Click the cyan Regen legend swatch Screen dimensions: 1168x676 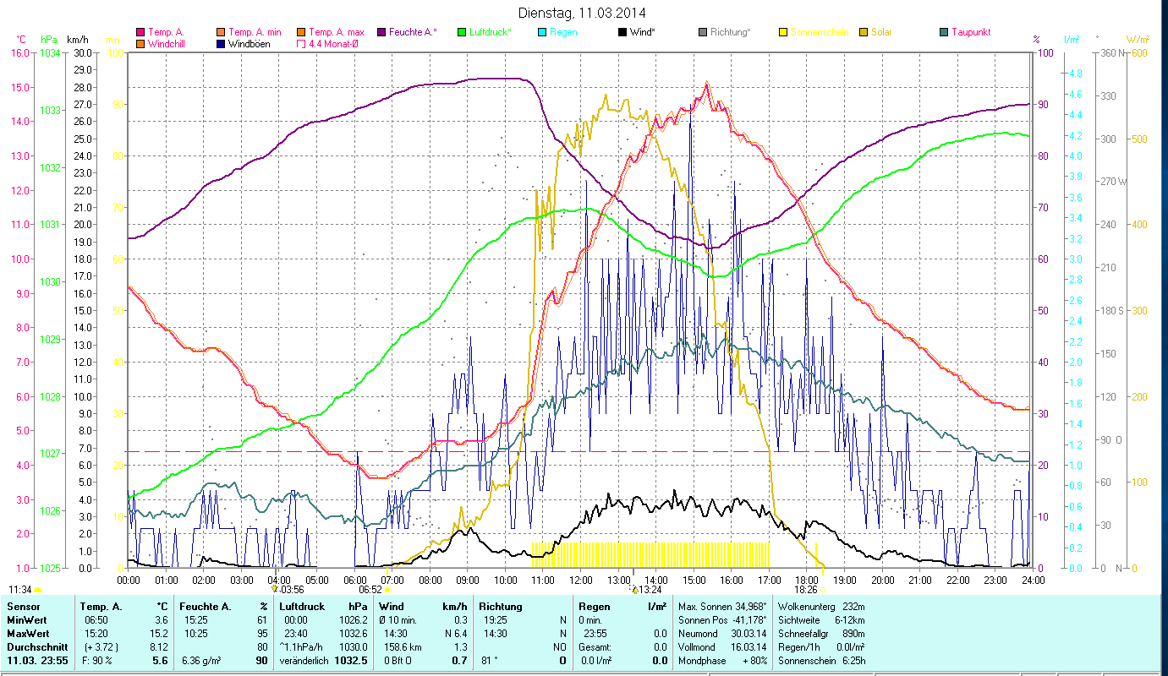point(542,32)
